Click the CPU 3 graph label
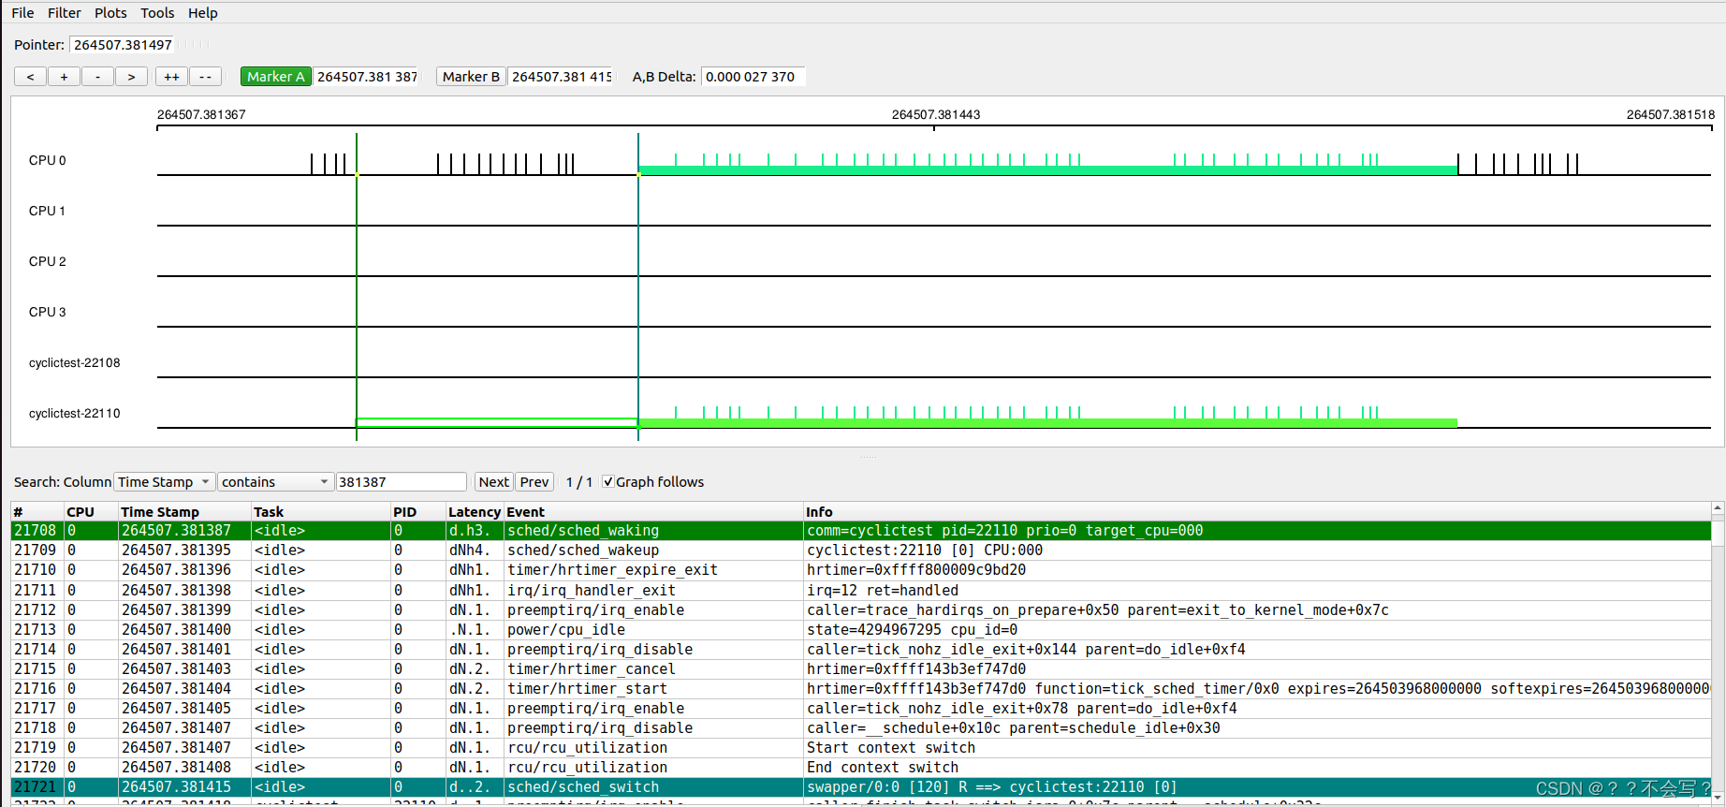 (47, 312)
